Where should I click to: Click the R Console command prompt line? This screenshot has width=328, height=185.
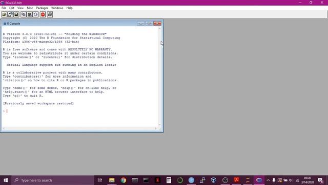(x=79, y=111)
